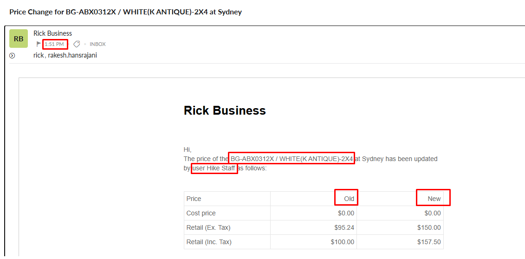Expand recipient details with the circled arrow
Image resolution: width=525 pixels, height=259 pixels.
(x=12, y=56)
